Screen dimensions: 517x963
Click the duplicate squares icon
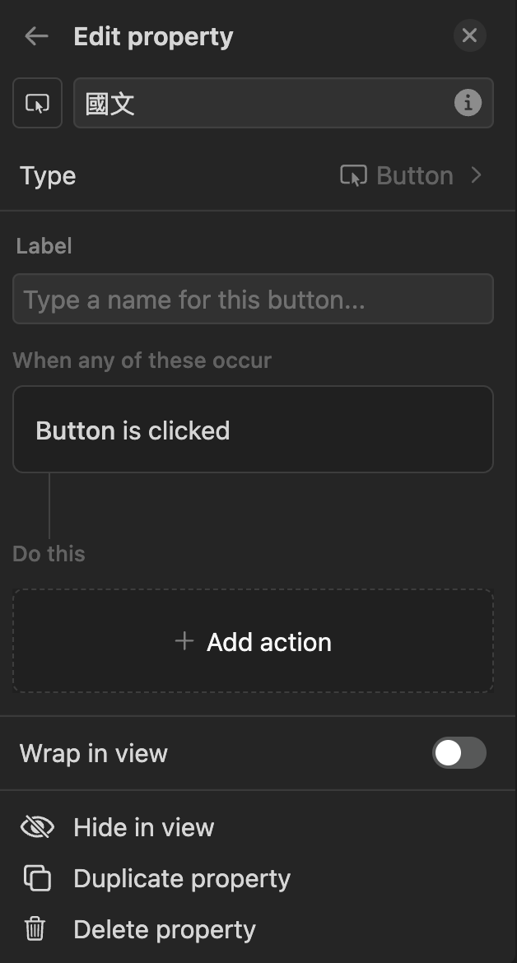(36, 878)
